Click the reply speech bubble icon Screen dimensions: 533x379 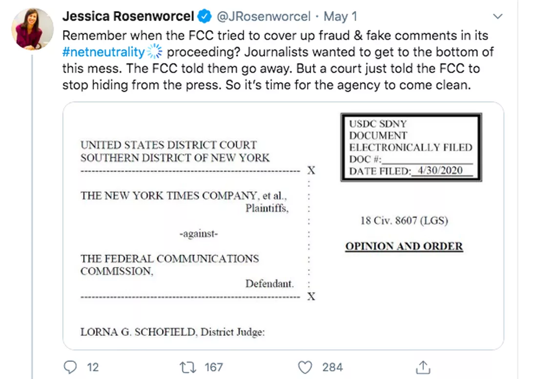point(71,367)
